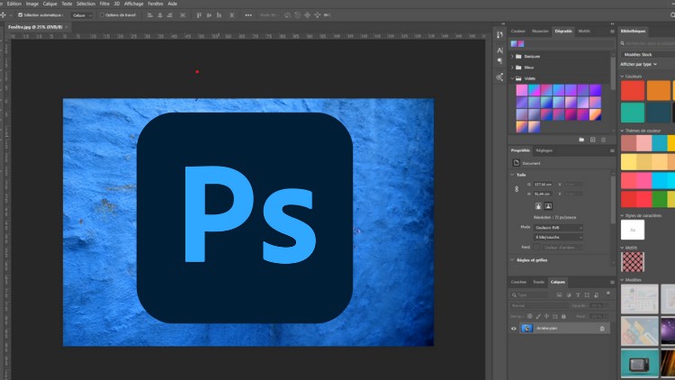Switch to the Tracés tab
675x380 pixels.
click(x=538, y=282)
